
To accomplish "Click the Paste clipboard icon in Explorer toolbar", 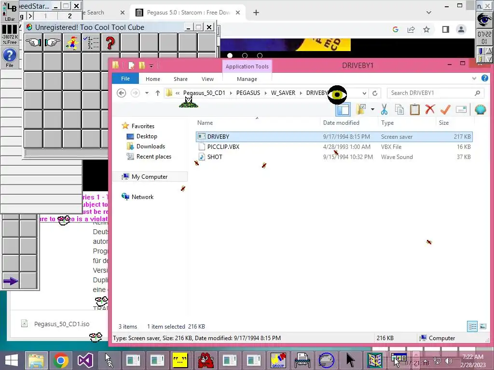I will coord(414,109).
